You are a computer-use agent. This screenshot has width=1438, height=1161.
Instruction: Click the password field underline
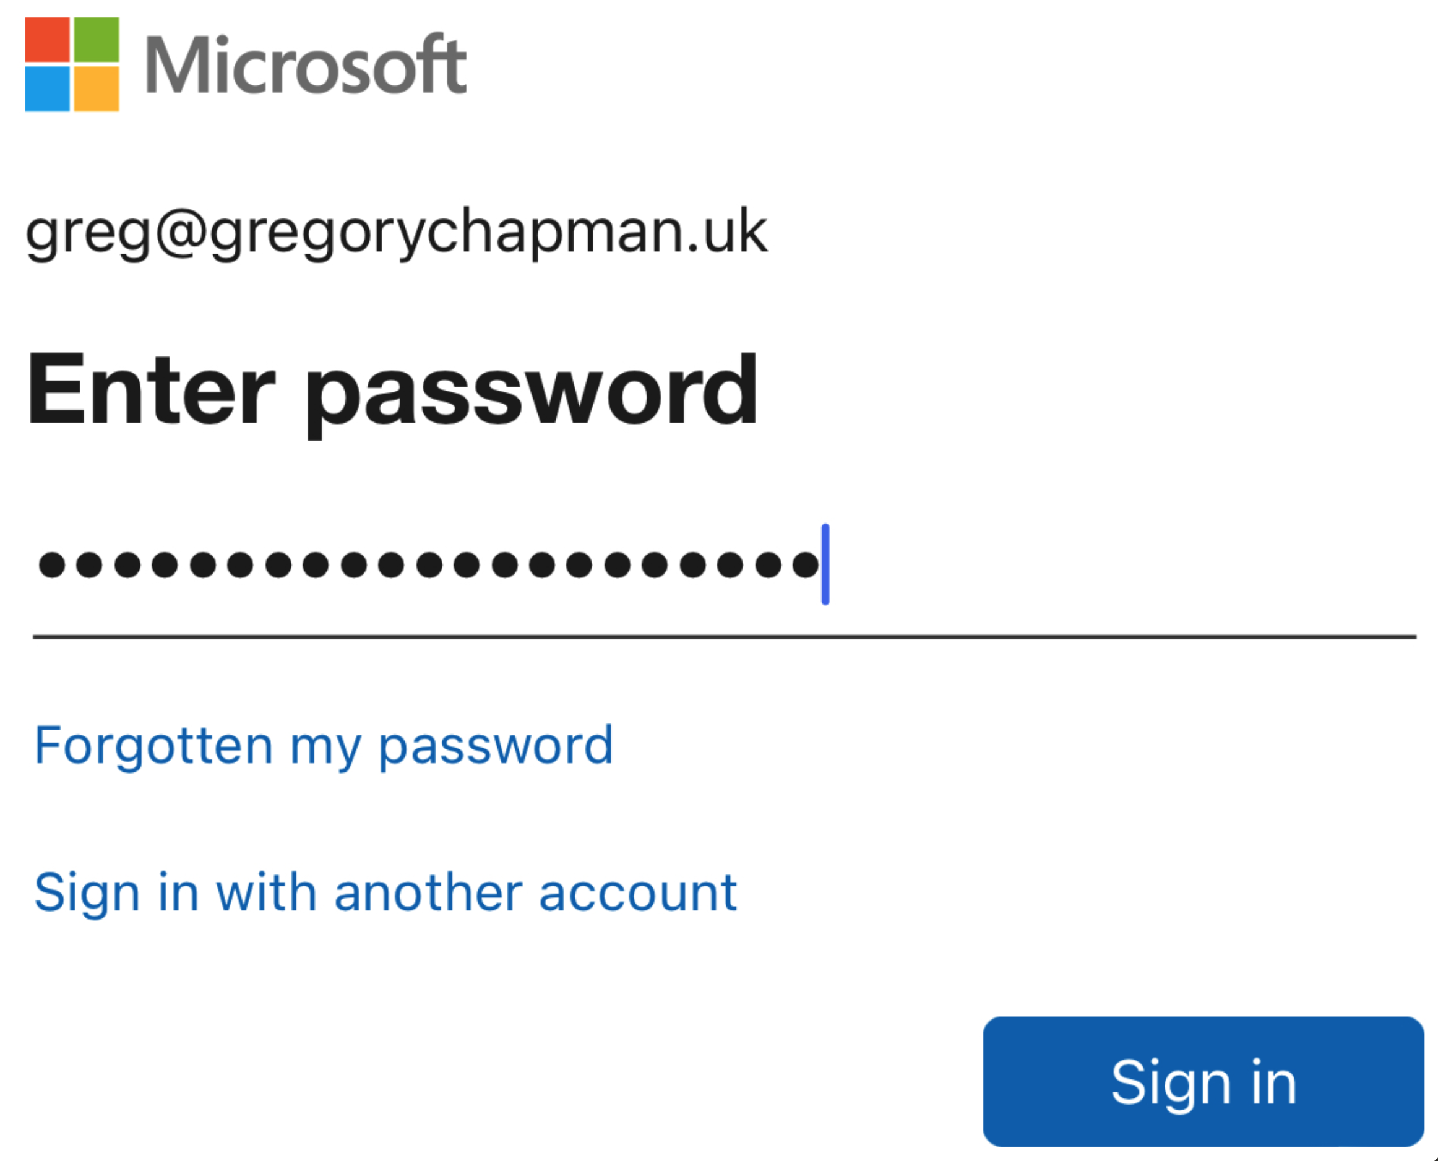pos(724,637)
